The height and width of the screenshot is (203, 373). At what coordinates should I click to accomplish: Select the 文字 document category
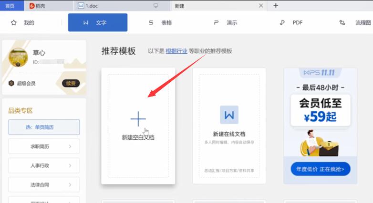click(97, 22)
